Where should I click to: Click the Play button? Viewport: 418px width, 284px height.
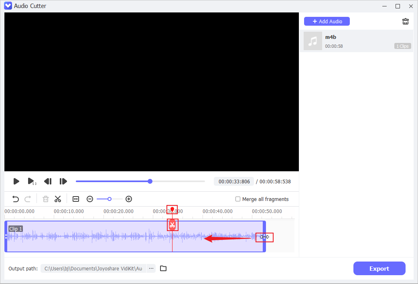click(x=16, y=181)
